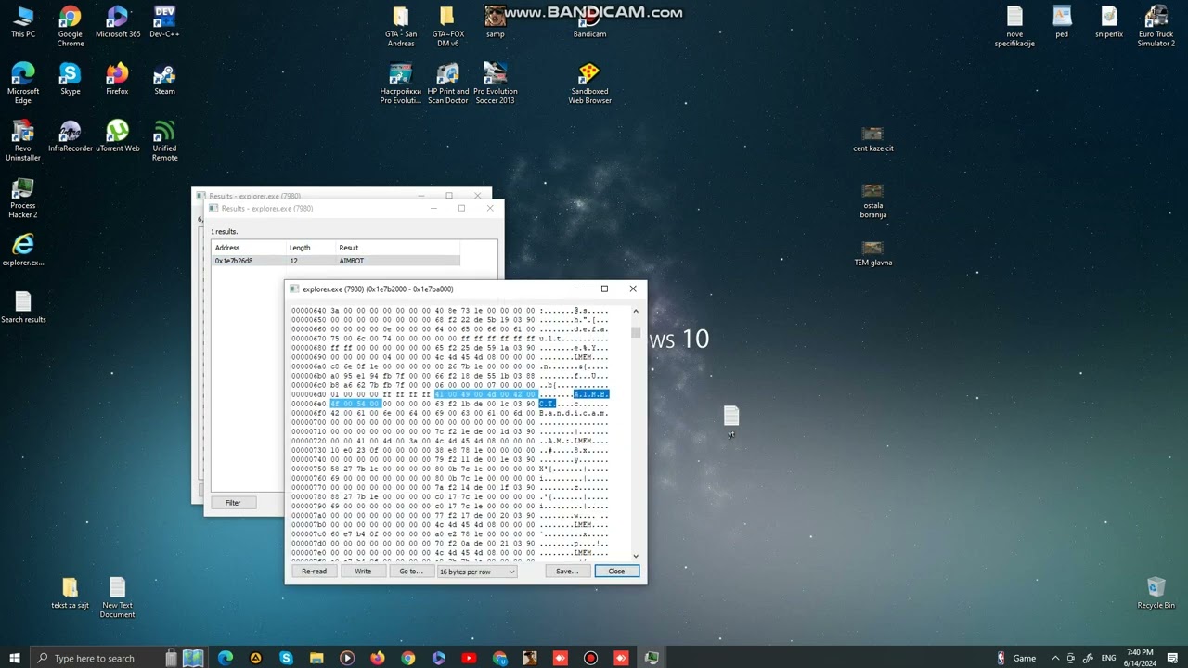The width and height of the screenshot is (1188, 668).
Task: Select the Search results text file icon
Action: (23, 307)
